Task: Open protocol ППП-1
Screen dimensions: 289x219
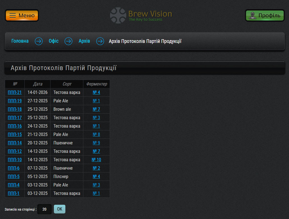Action: [x=13, y=193]
